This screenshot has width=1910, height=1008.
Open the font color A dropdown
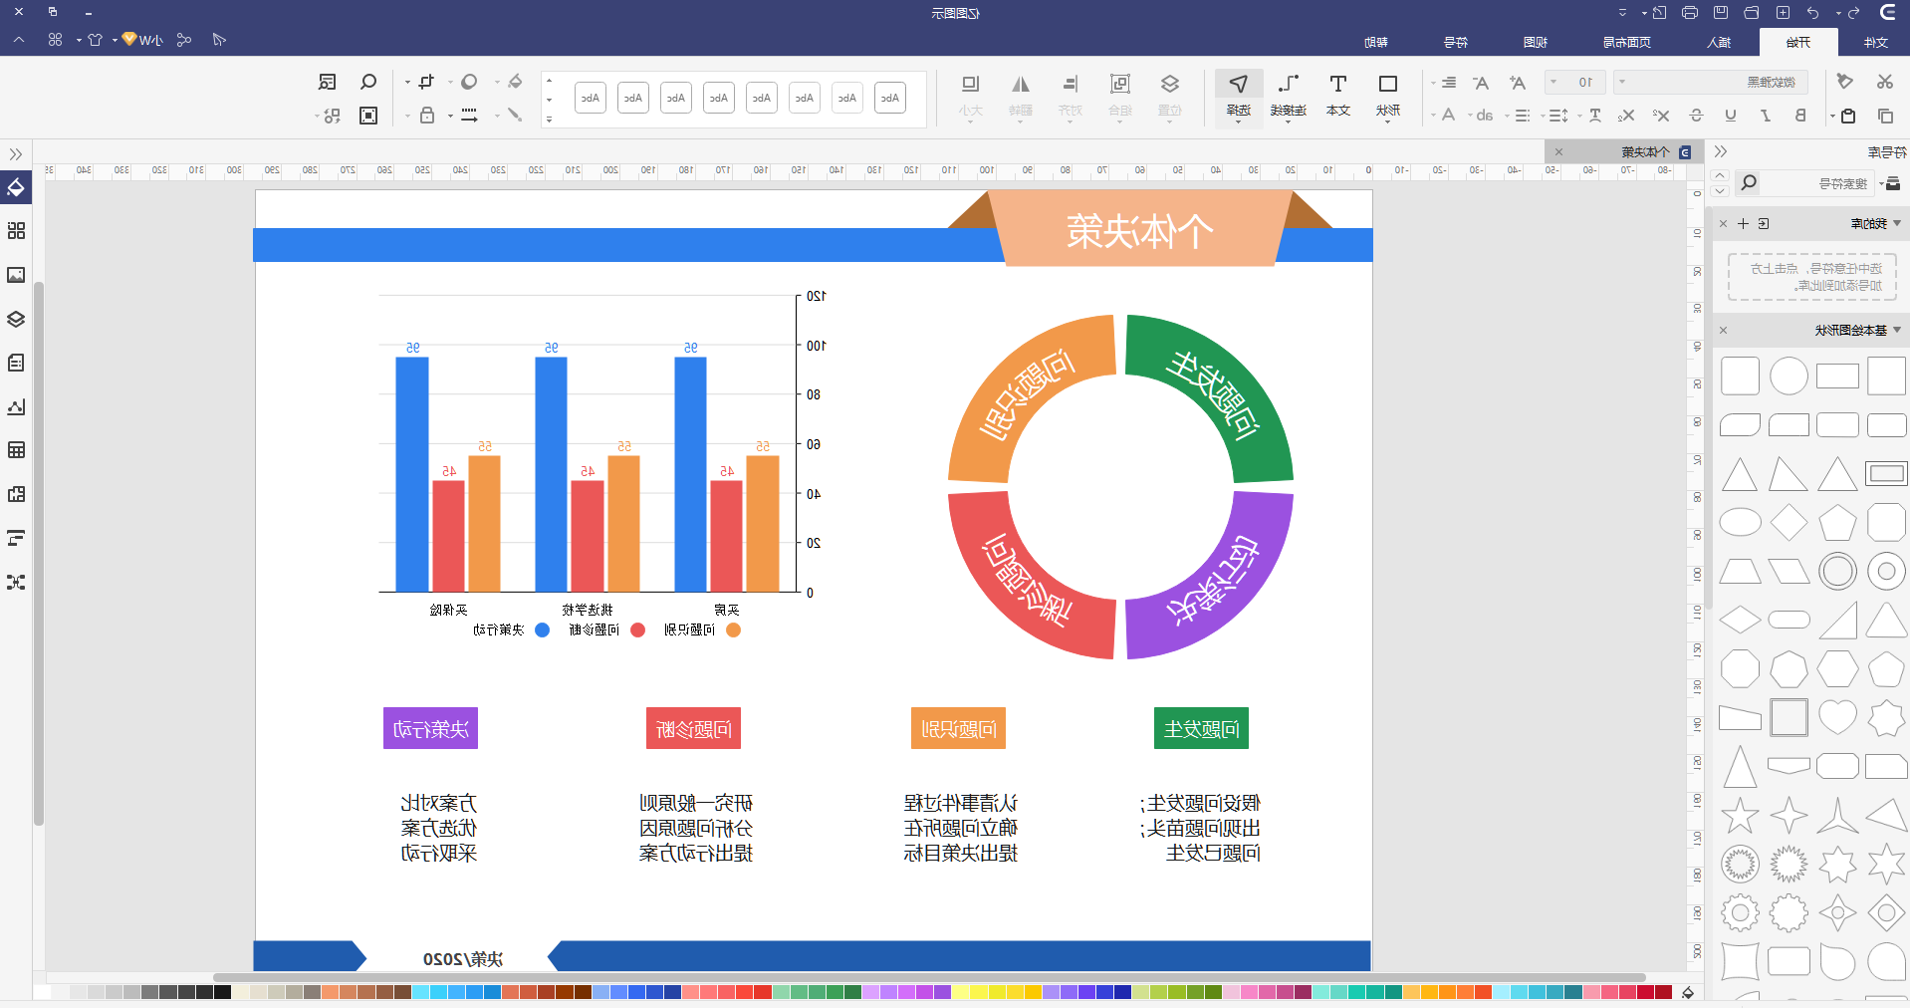tap(1443, 116)
